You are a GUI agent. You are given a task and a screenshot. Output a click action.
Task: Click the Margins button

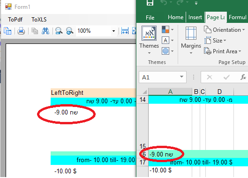point(191,40)
